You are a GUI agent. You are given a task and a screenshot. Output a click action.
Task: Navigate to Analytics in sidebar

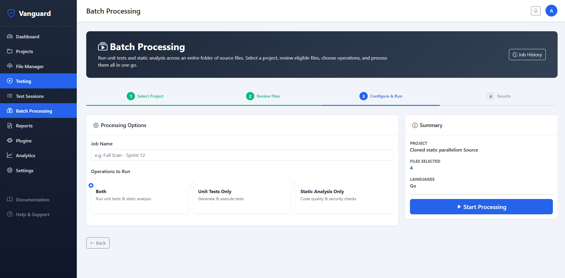[25, 155]
